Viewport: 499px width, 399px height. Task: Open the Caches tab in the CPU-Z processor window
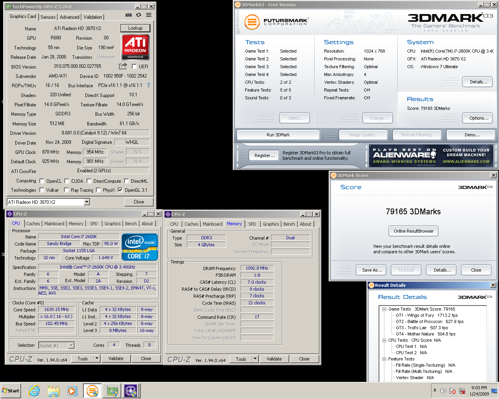(33, 224)
